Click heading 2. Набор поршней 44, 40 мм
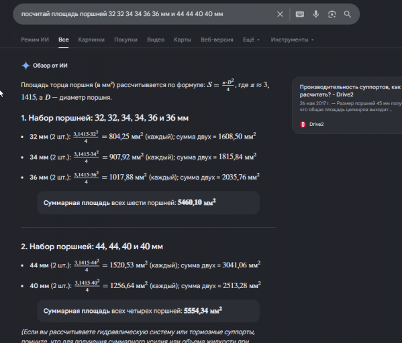The height and width of the screenshot is (343, 402). 92,247
